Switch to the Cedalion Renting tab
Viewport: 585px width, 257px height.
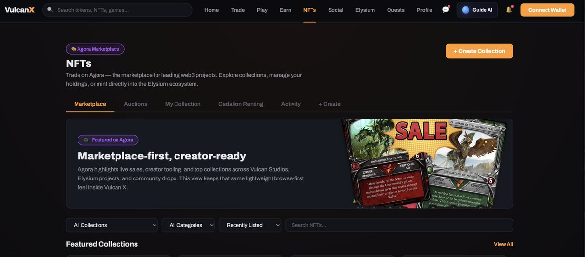(241, 104)
